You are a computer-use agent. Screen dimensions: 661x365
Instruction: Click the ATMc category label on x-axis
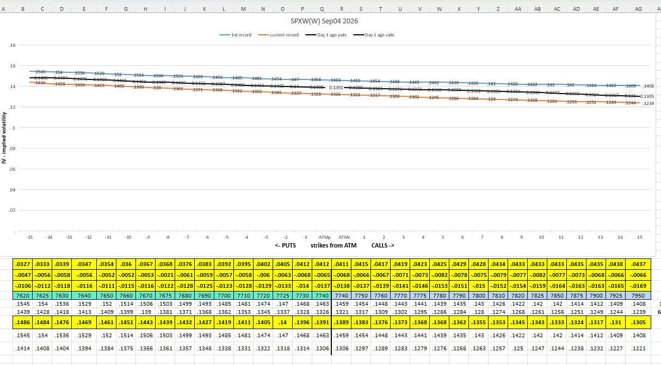point(344,237)
